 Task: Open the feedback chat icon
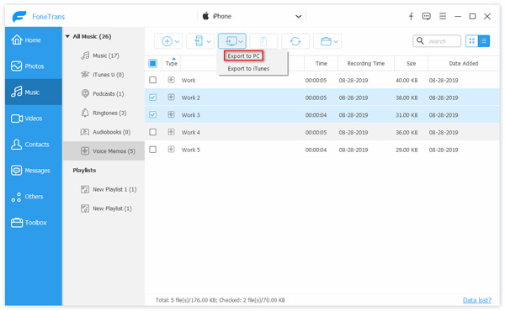[x=427, y=17]
